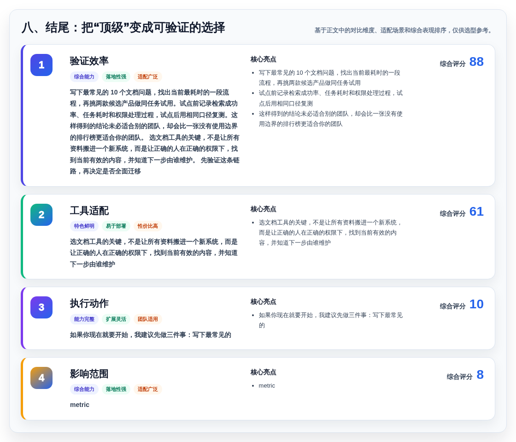Click 核心亮点 heading in 验证效率 card
Image resolution: width=516 pixels, height=442 pixels.
pyautogui.click(x=263, y=59)
